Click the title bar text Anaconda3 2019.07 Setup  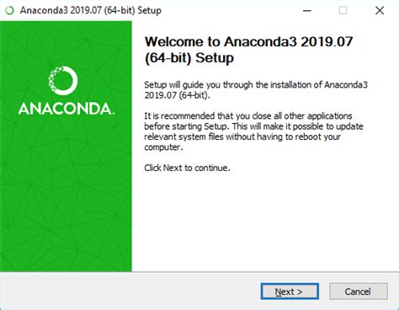pos(91,11)
